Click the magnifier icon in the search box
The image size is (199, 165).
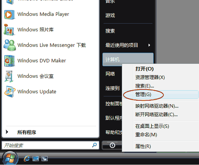click(x=94, y=145)
